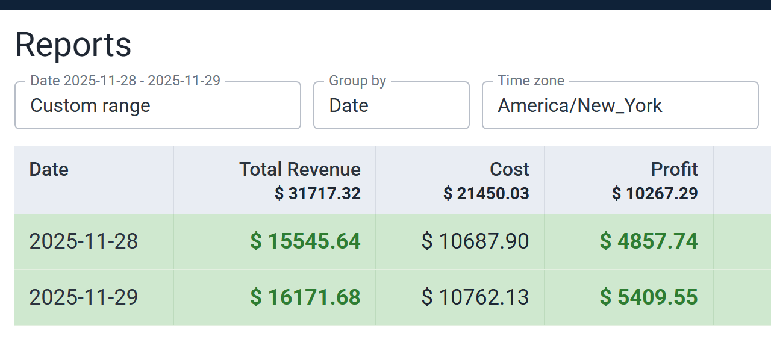Click total cost sum $ 21450.03
This screenshot has height=342, width=771.
click(486, 193)
